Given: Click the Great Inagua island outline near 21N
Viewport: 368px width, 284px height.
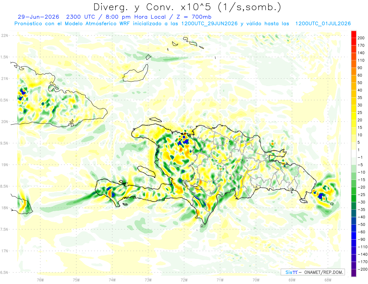Looking at the screenshot, I should tap(136, 74).
